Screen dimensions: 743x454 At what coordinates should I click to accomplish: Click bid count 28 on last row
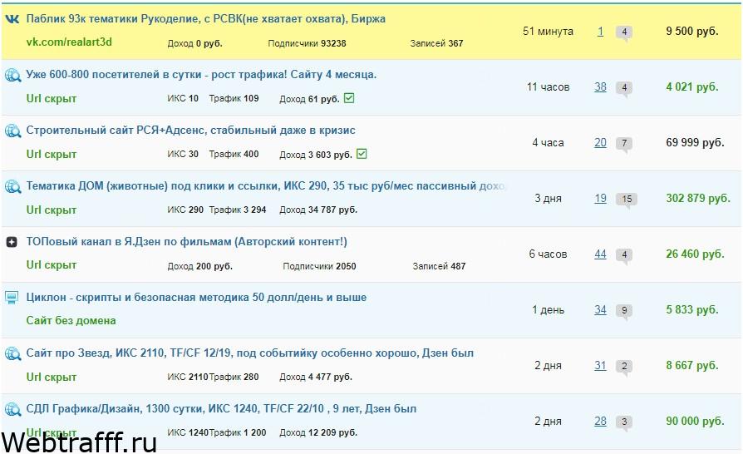click(x=600, y=422)
